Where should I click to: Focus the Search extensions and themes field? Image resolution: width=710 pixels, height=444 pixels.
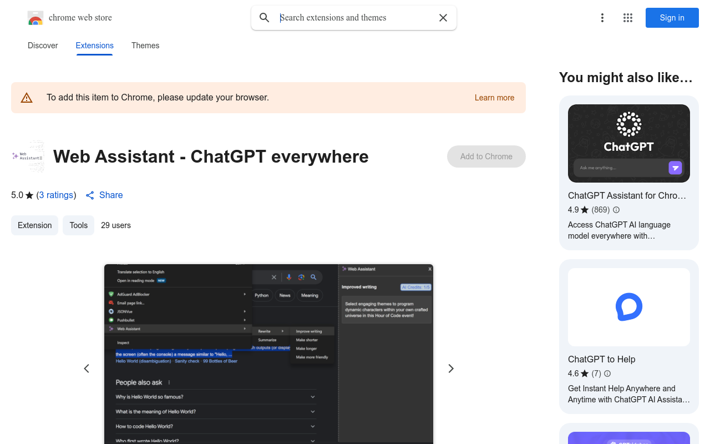(355, 18)
